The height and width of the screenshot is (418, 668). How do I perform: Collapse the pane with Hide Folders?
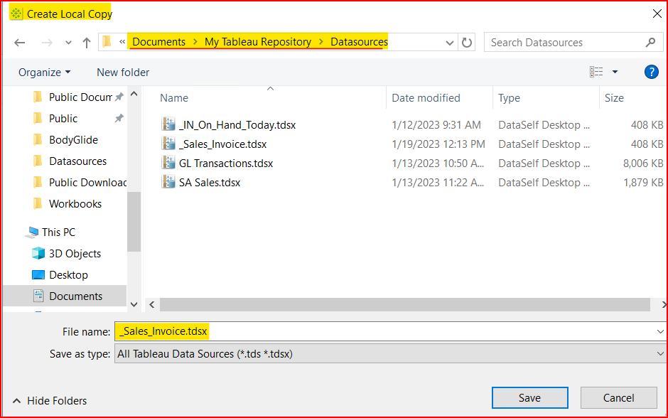[x=49, y=401]
